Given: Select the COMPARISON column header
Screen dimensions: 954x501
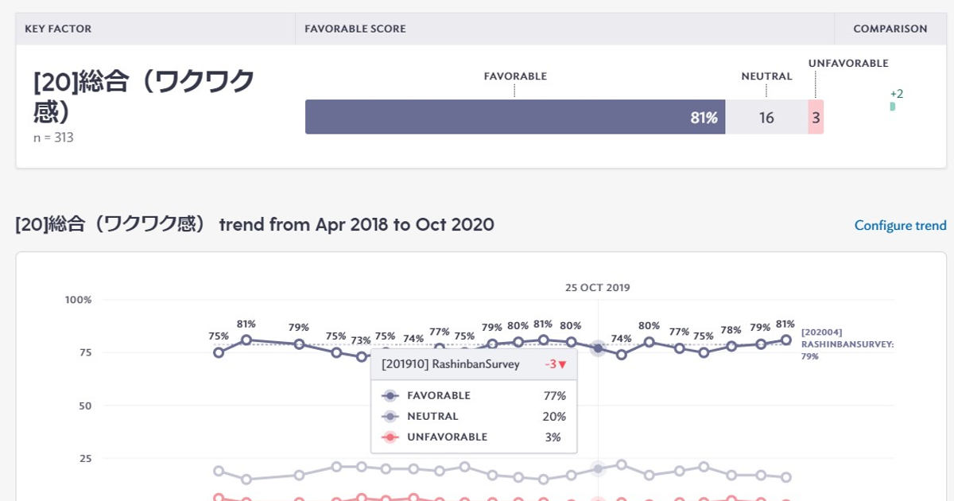Looking at the screenshot, I should tap(890, 29).
